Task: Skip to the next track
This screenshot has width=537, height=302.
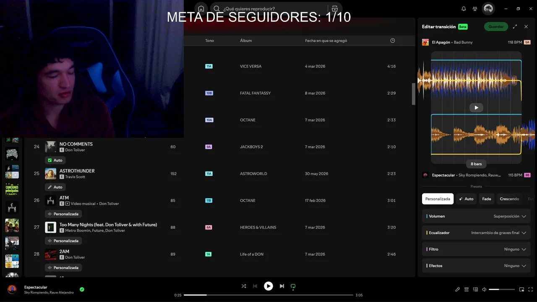Action: pos(282,286)
